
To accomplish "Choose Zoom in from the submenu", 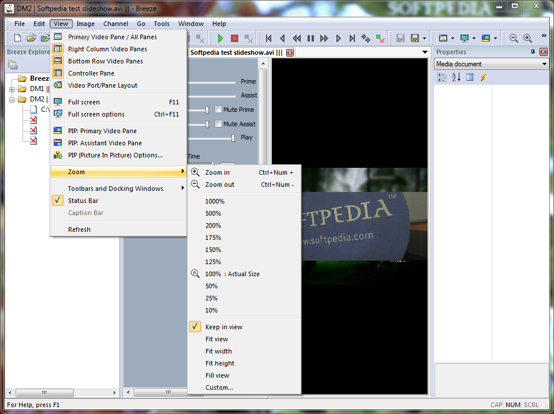I will point(245,172).
